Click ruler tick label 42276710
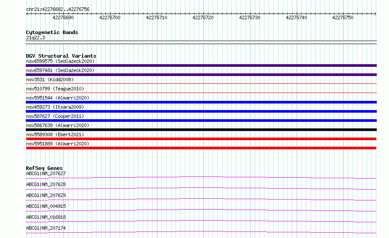 (x=156, y=17)
